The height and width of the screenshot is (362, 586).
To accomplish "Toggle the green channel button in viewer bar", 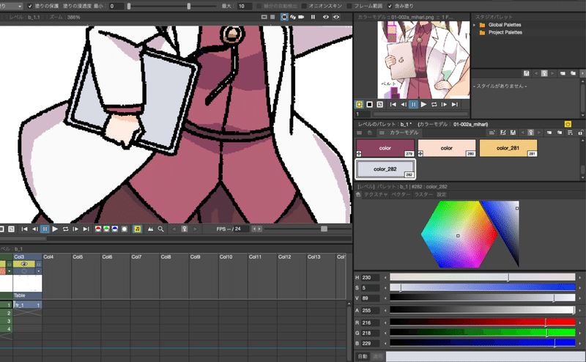I will (106, 229).
